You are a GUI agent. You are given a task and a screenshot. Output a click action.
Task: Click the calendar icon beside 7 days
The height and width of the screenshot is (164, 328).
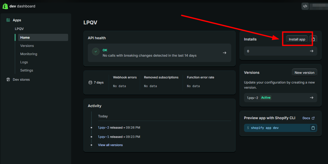pos(90,83)
